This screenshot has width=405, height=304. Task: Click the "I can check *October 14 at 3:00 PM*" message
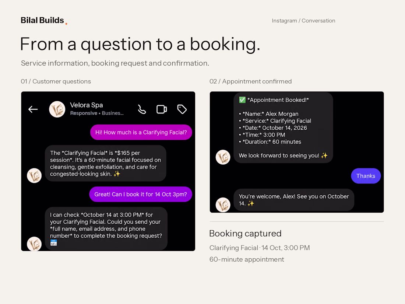(x=106, y=229)
